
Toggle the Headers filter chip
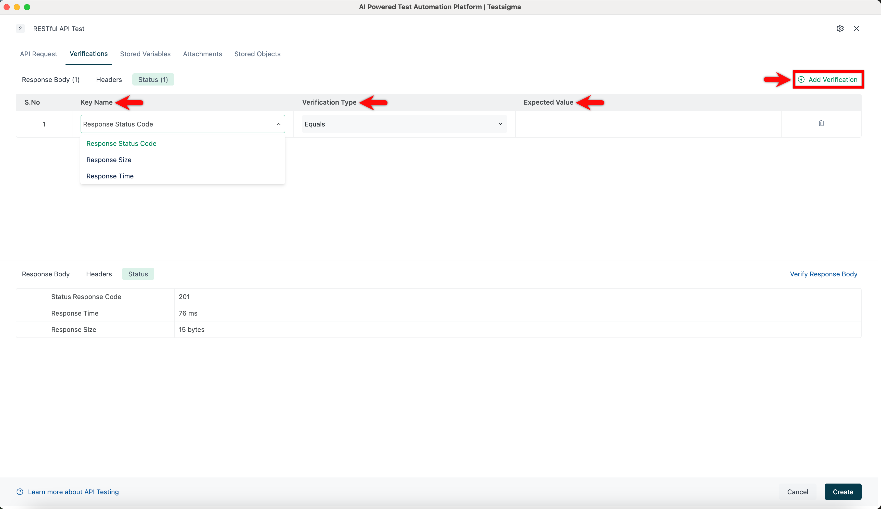(x=109, y=79)
